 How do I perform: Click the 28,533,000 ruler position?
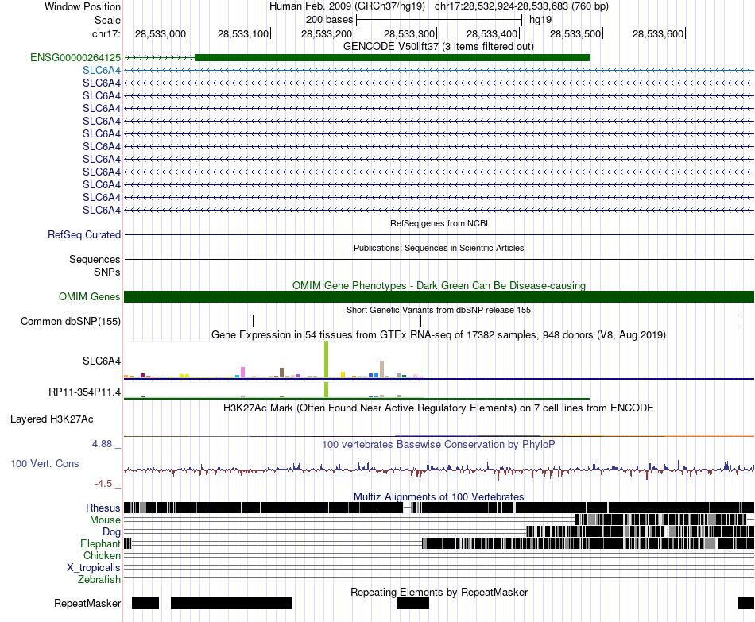(161, 33)
